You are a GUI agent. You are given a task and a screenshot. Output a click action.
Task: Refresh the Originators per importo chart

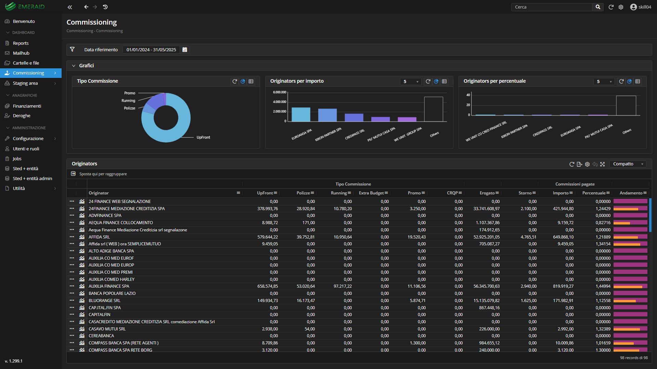point(428,81)
